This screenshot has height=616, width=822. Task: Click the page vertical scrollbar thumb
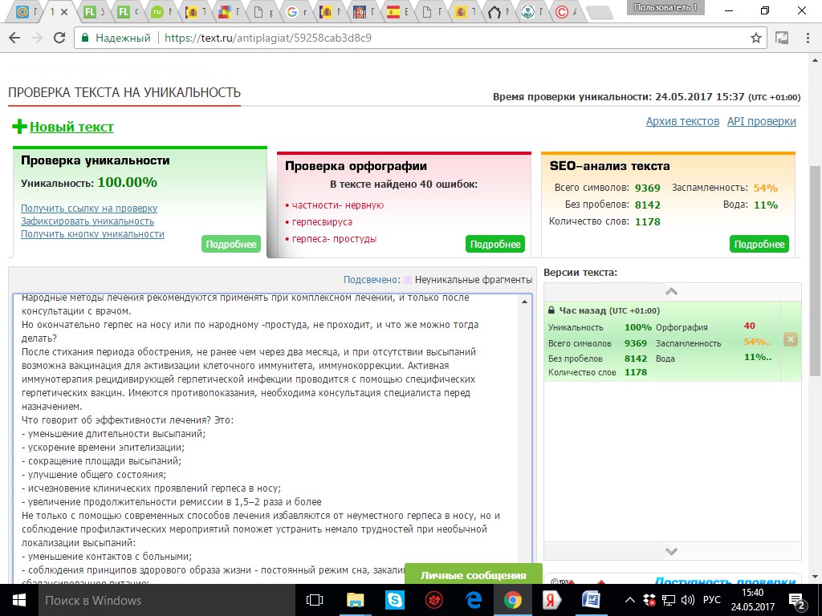click(x=816, y=271)
